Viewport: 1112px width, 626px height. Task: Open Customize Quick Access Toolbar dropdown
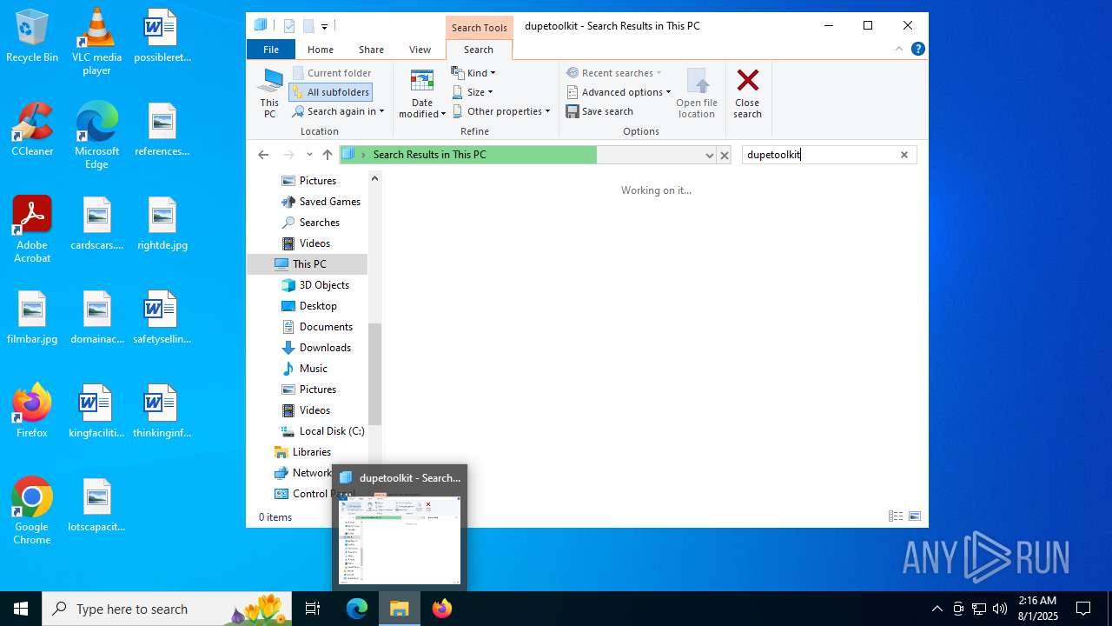(324, 27)
